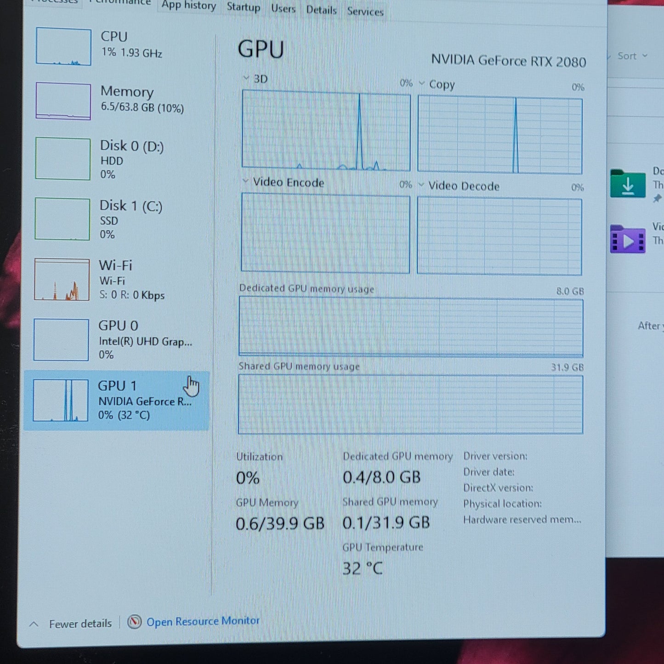Click the 0.1/31.9 GB shared memory value
664x664 pixels.
[386, 522]
